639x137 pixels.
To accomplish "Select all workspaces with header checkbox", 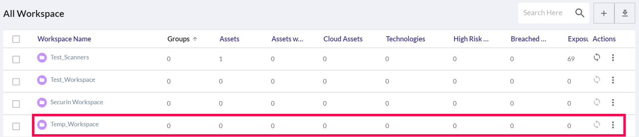I will click(x=16, y=39).
